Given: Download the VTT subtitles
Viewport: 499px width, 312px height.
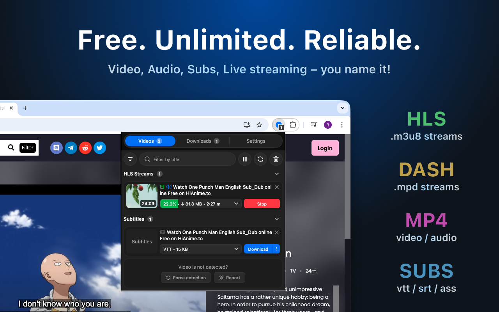Looking at the screenshot, I should (x=258, y=249).
